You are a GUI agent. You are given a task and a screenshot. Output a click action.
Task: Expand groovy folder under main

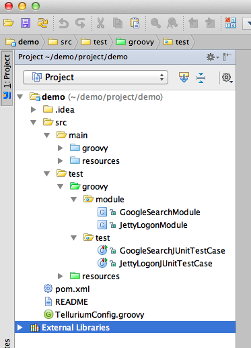[60, 148]
